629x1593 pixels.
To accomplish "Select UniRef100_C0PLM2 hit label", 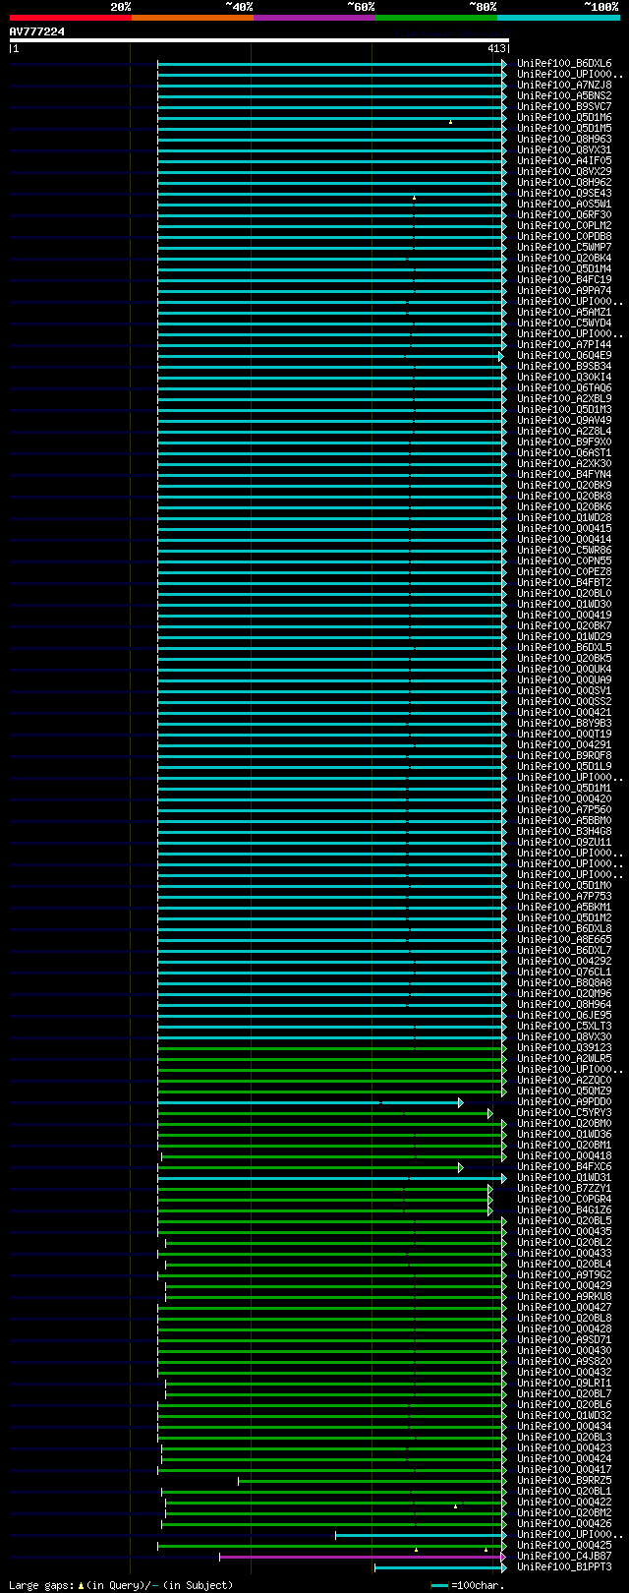I will point(564,226).
